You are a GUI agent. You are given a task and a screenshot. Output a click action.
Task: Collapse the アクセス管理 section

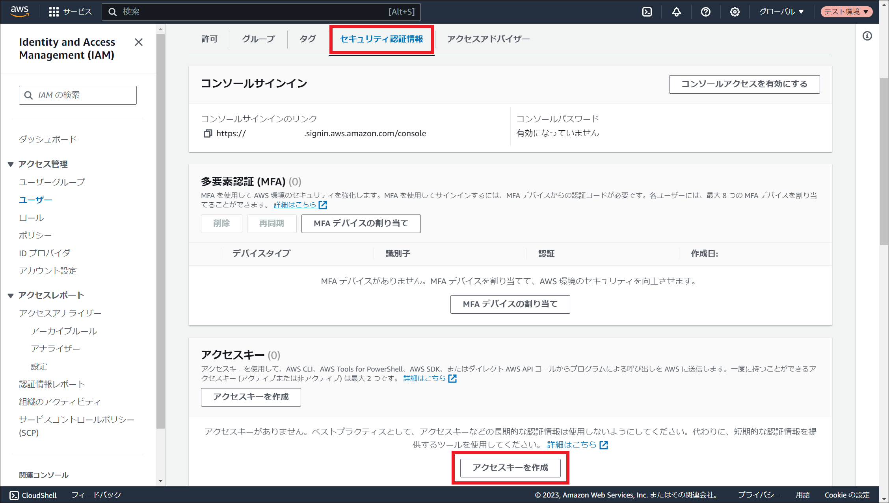11,164
